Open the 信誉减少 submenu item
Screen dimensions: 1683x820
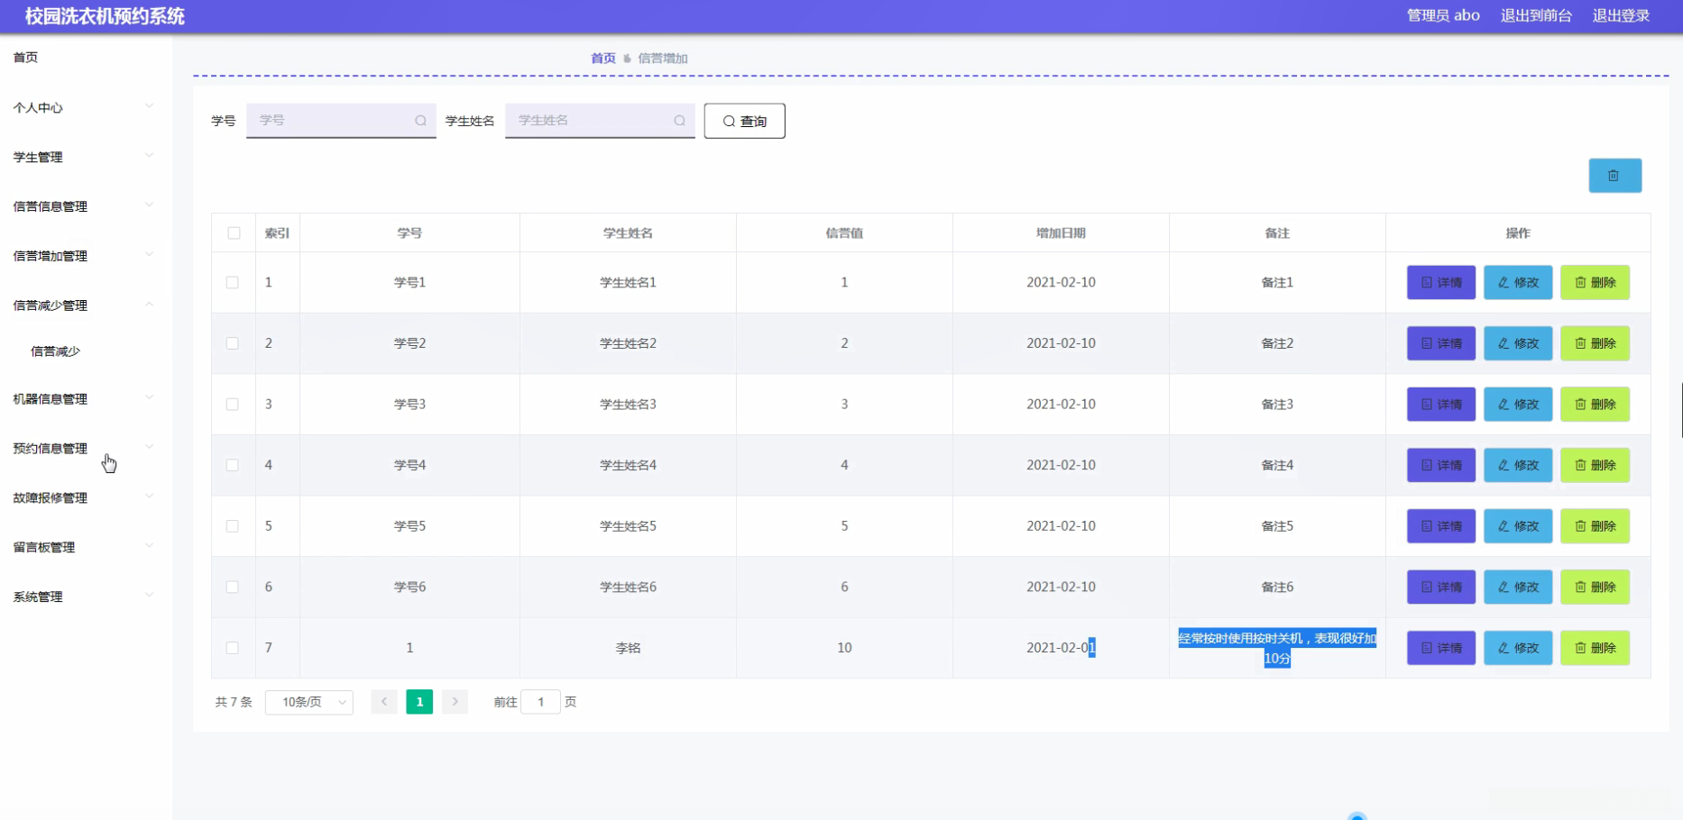point(55,351)
